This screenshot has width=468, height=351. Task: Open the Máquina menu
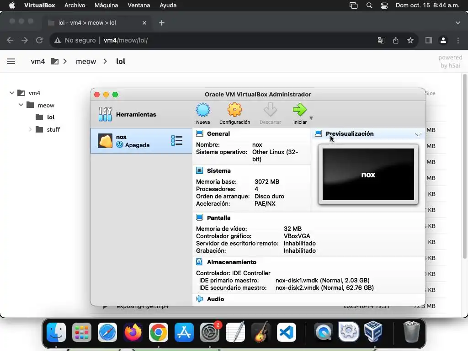106,5
